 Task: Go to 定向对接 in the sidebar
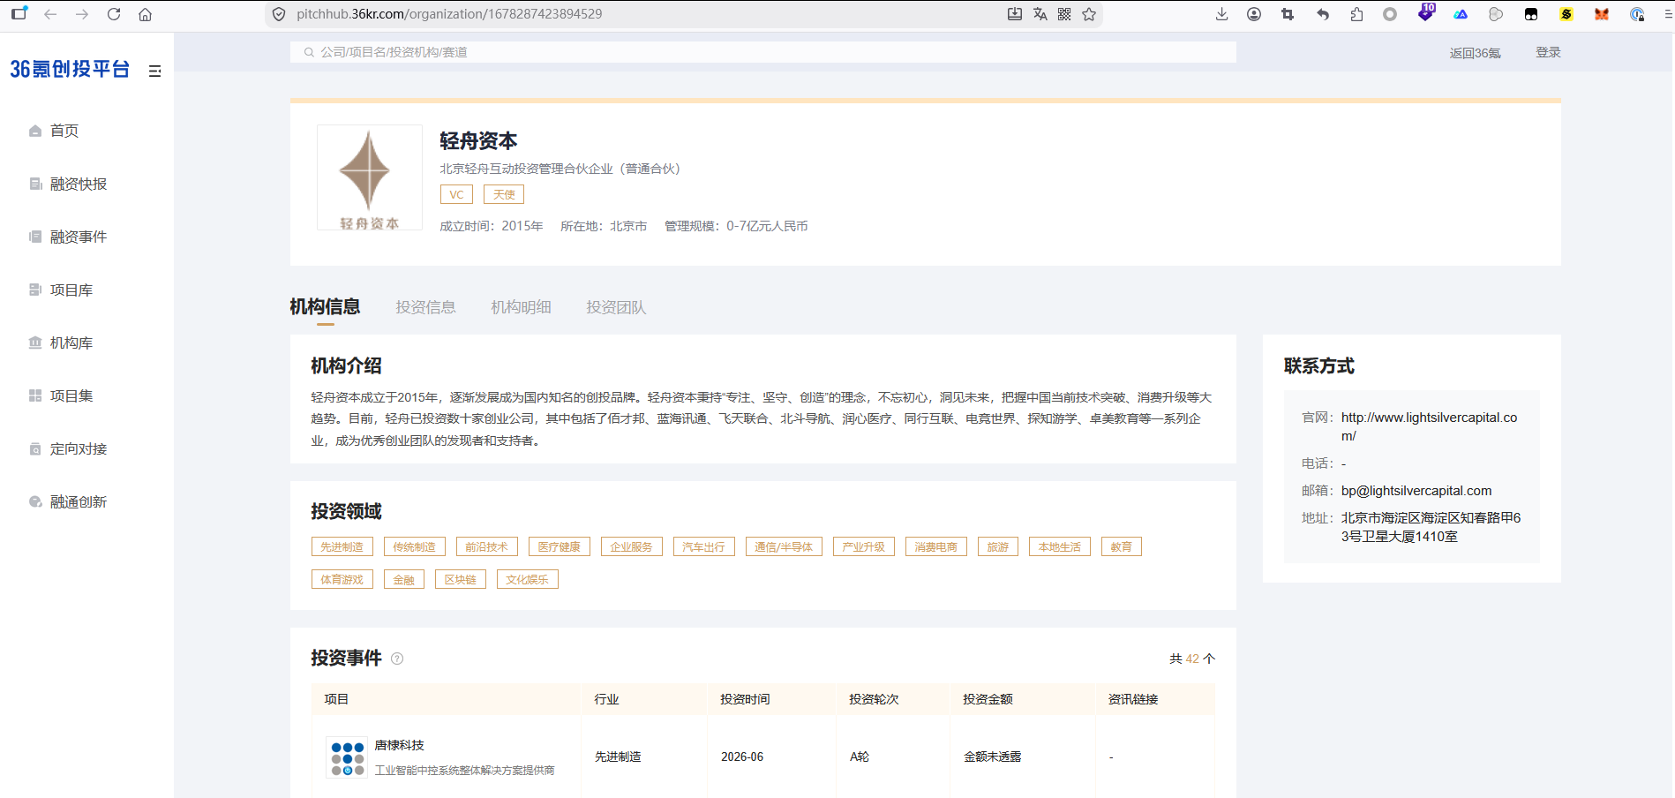pos(79,448)
